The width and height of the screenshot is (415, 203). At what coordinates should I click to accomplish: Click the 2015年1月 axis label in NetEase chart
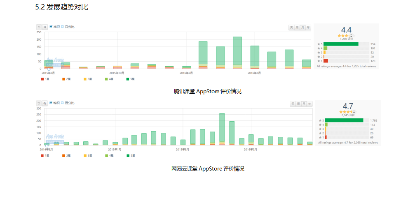coord(115,150)
